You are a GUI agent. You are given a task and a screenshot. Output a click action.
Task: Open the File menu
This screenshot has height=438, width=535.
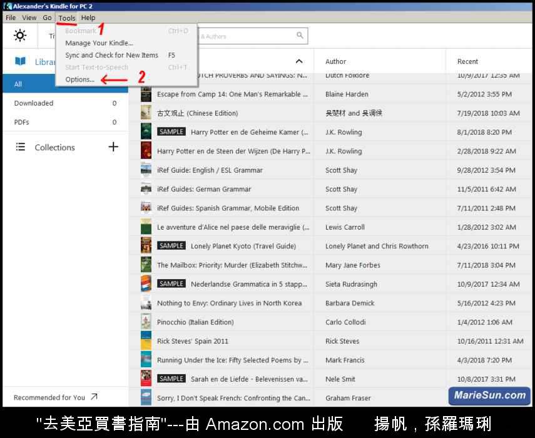11,18
